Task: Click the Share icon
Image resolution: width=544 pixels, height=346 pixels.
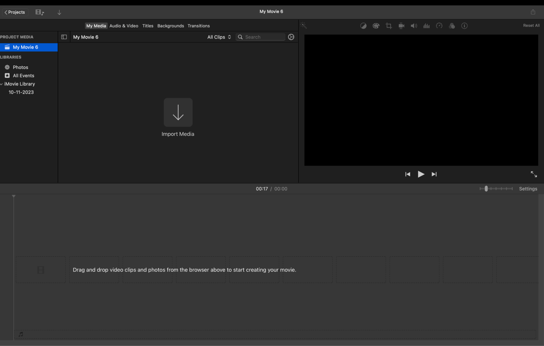Action: [x=533, y=12]
